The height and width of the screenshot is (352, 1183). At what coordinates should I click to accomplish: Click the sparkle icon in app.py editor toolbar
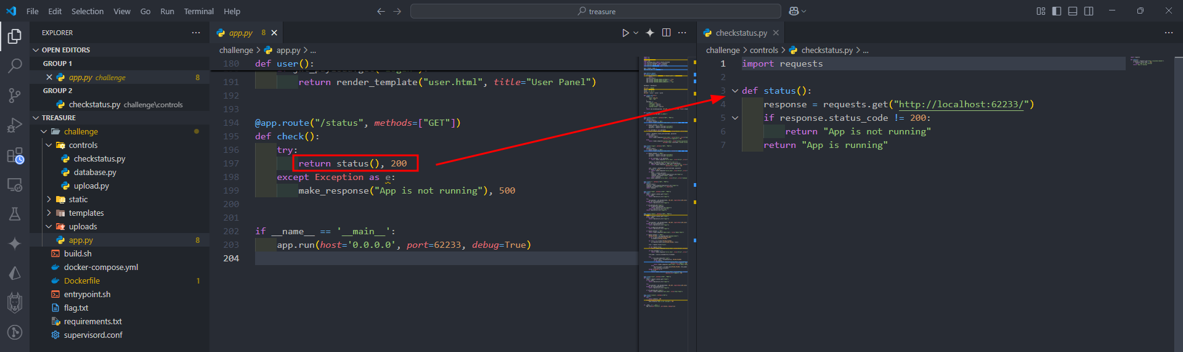(x=650, y=33)
